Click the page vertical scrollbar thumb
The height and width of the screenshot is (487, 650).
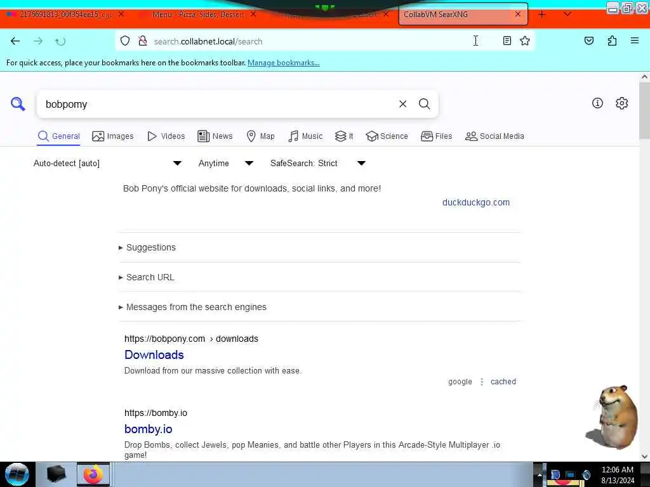point(644,111)
